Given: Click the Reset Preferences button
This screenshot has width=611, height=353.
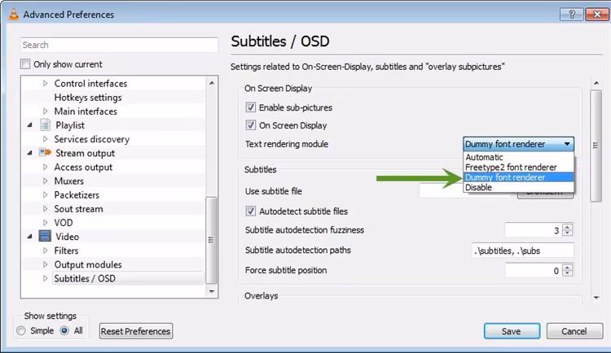Looking at the screenshot, I should [x=135, y=331].
